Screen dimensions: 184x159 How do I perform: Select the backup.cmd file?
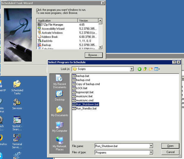[81, 80]
